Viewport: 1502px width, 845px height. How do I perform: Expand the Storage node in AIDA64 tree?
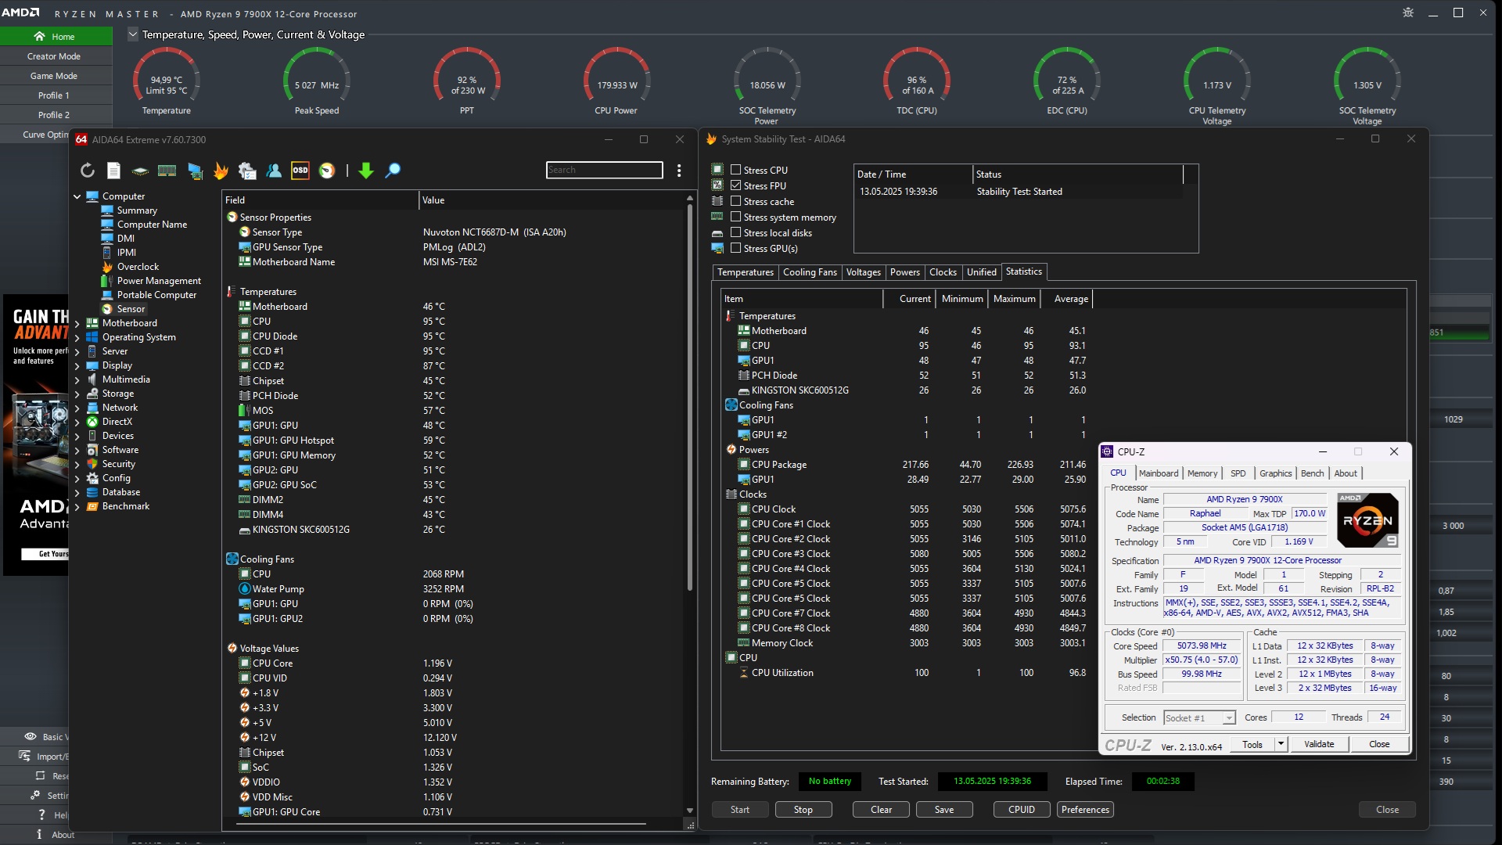77,394
